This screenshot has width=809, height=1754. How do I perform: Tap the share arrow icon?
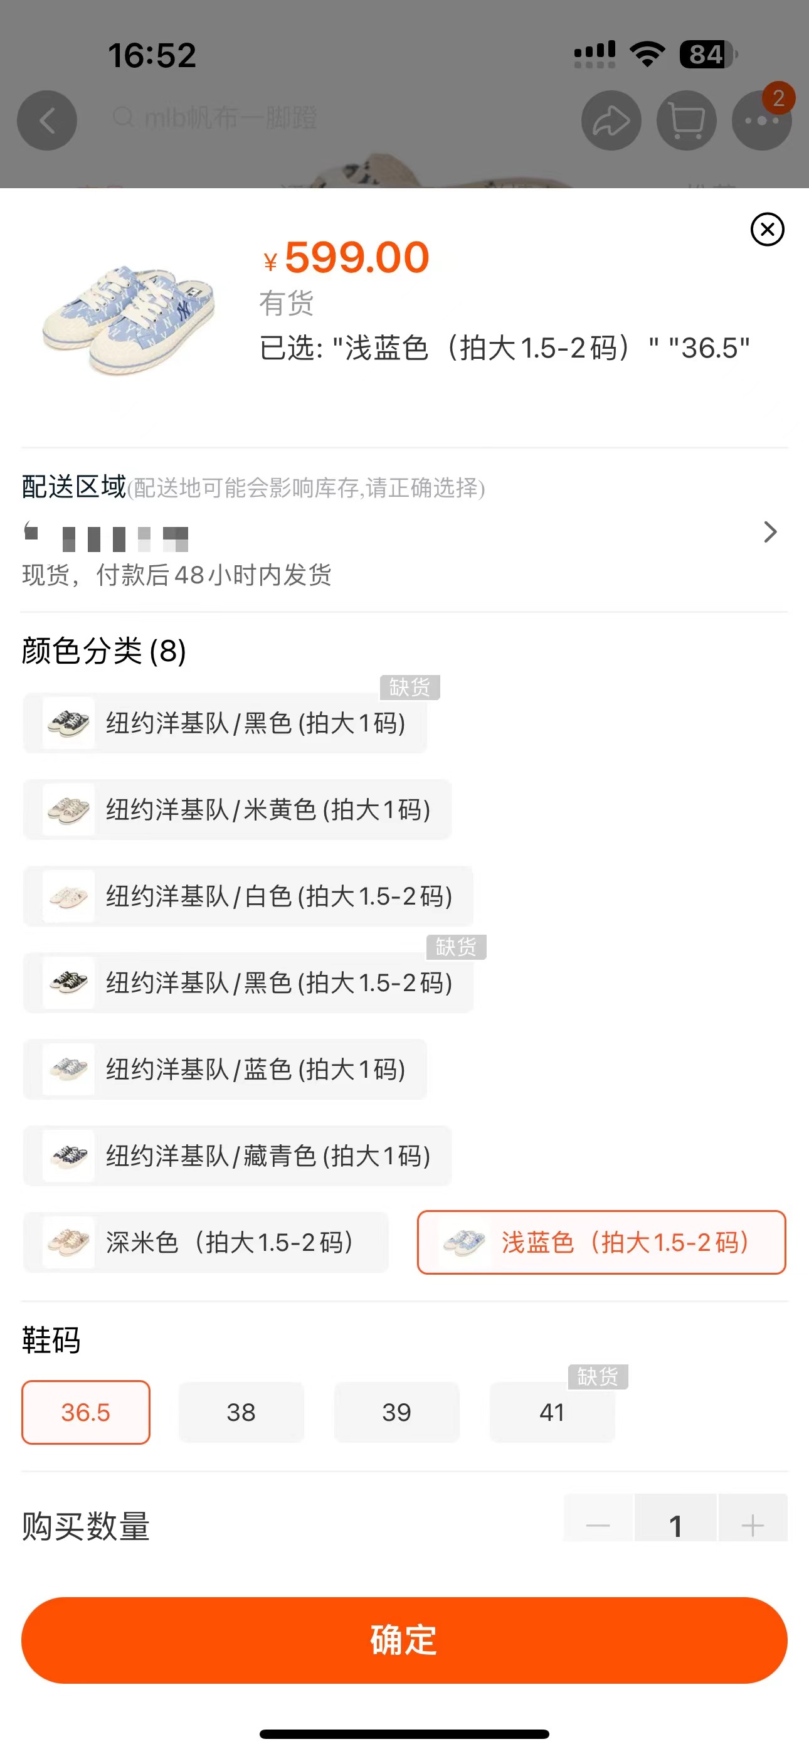point(611,120)
